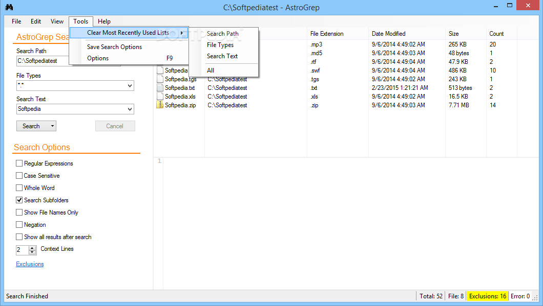
Task: Enable Whole Word matching
Action: (19, 188)
